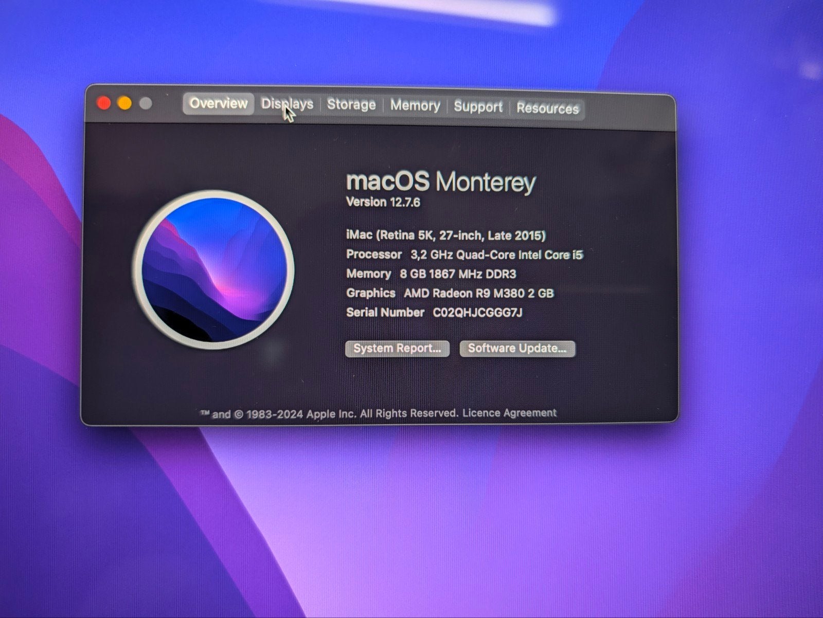Click the Graphics label

(x=371, y=293)
